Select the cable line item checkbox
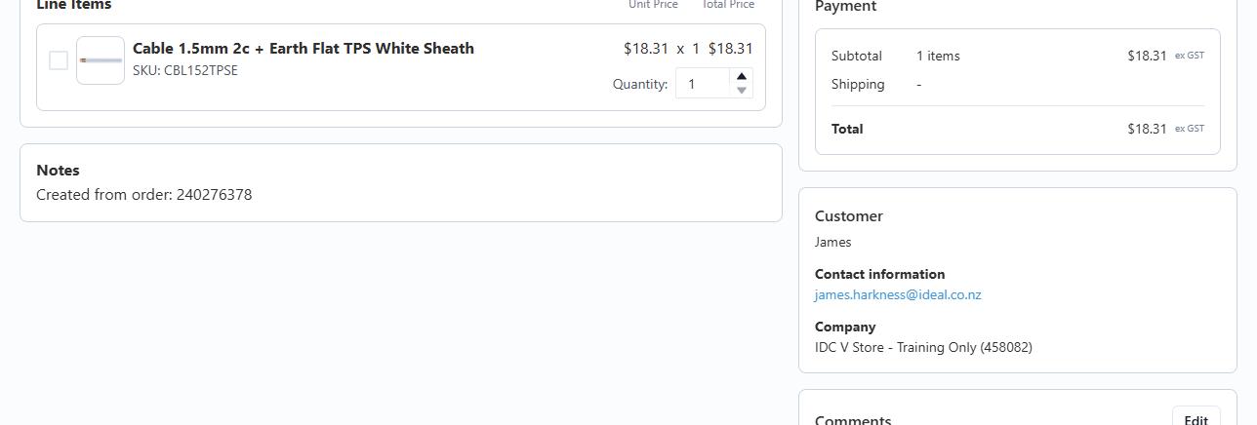Screen dimensions: 1257x425 point(59,60)
